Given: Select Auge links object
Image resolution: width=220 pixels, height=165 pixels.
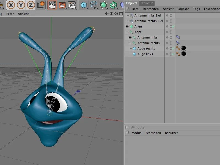Looking at the screenshot, I should [145, 54].
